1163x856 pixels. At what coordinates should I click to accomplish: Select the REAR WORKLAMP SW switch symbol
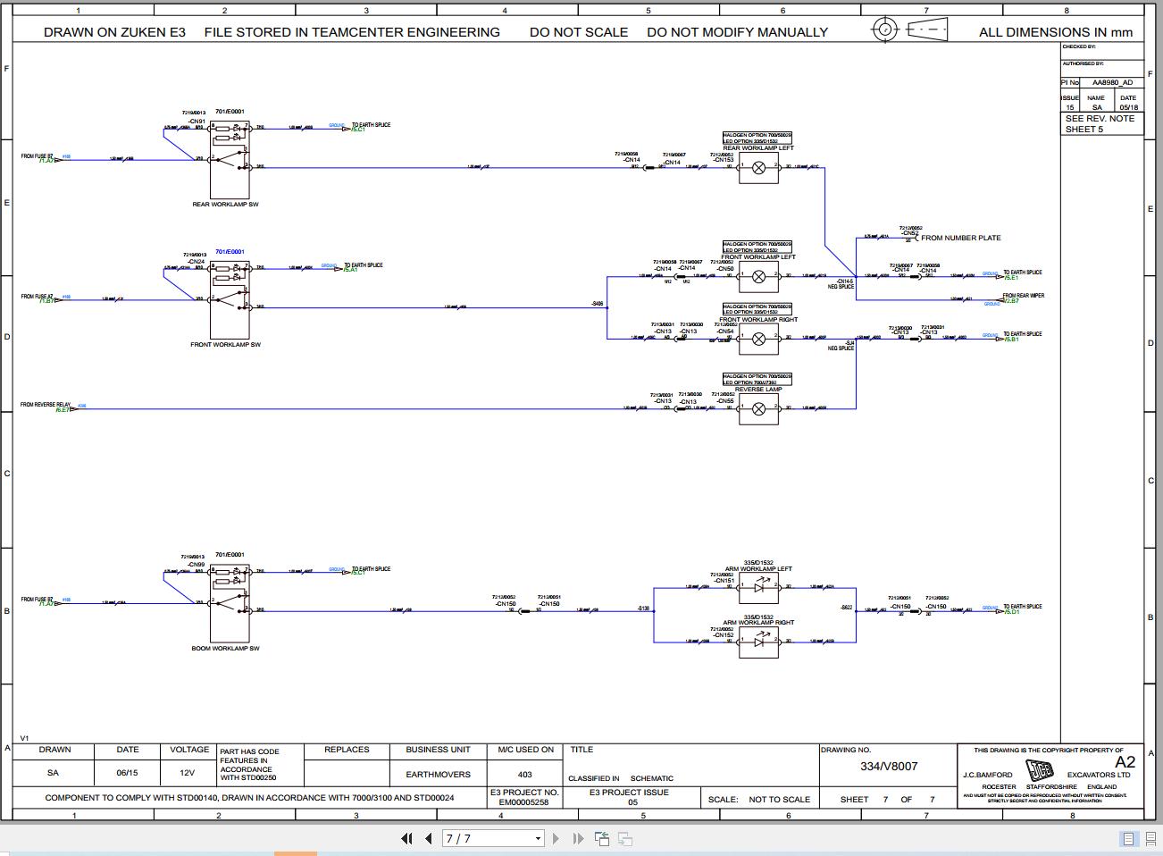230,161
